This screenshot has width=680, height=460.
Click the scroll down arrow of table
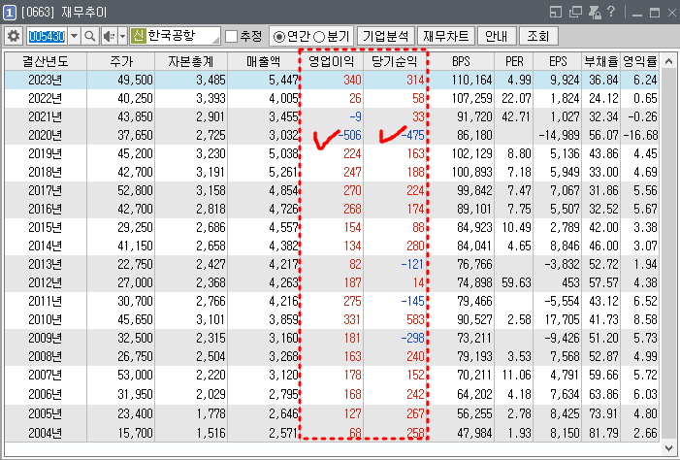(668, 447)
